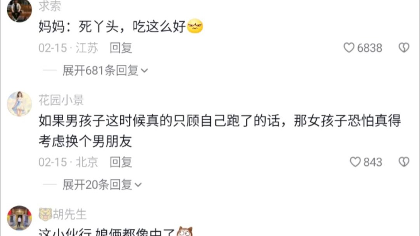The image size is (420, 236).
Task: Open 花园小景's profile avatar
Action: click(x=19, y=104)
